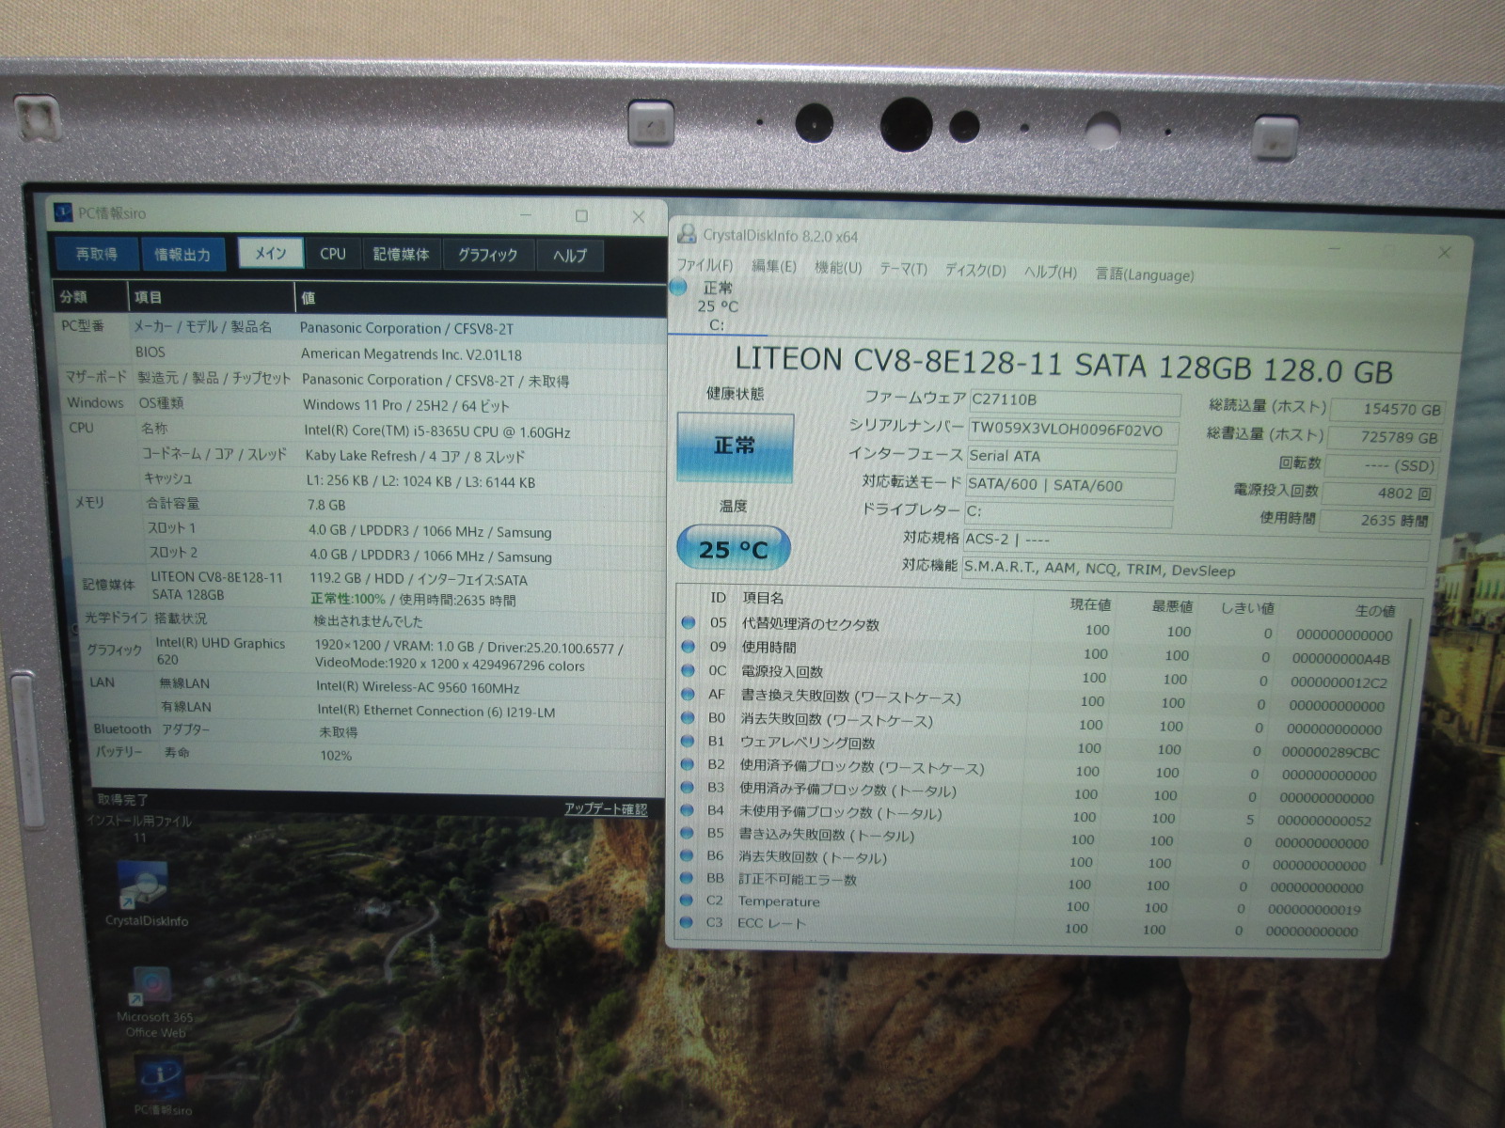Click the ドライブレター field showing C:
Viewport: 1505px width, 1128px height.
[x=1069, y=513]
